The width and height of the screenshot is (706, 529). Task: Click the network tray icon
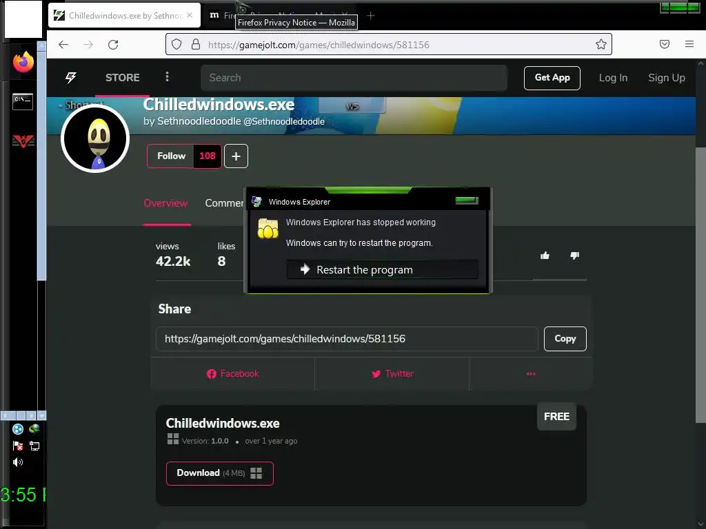pyautogui.click(x=34, y=446)
